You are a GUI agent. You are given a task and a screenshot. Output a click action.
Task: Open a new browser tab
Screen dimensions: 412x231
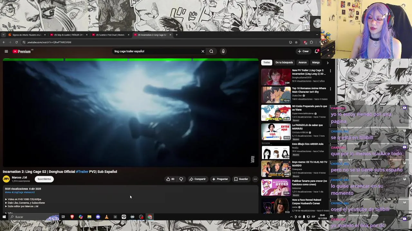(176, 35)
